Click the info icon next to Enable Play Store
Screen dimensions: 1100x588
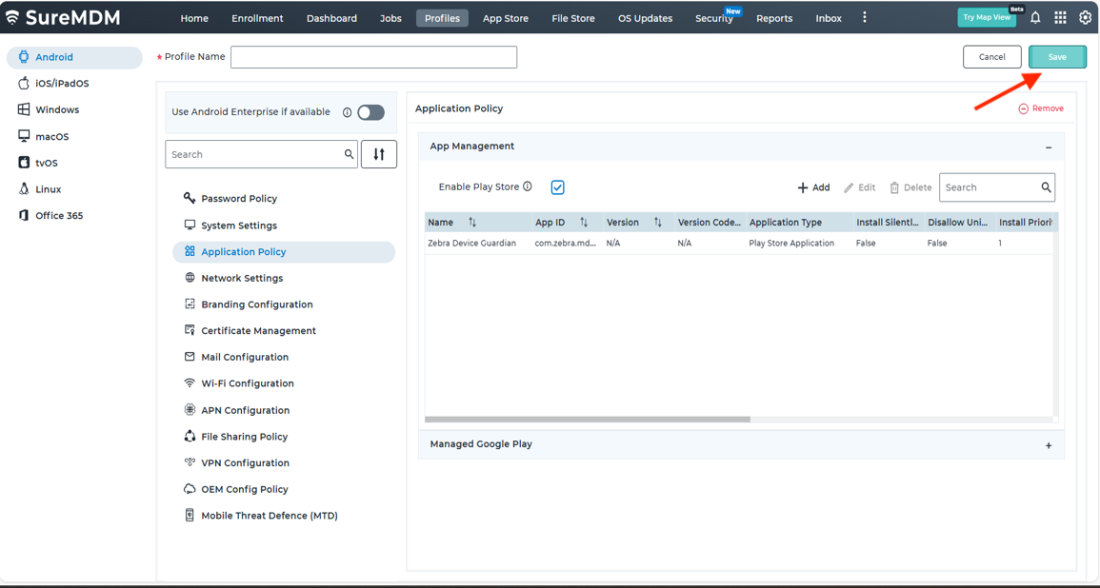(528, 186)
